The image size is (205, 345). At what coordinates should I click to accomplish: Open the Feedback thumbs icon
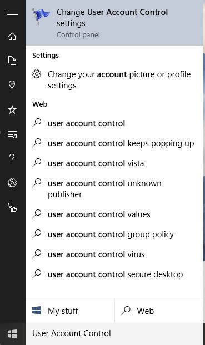coord(12,207)
